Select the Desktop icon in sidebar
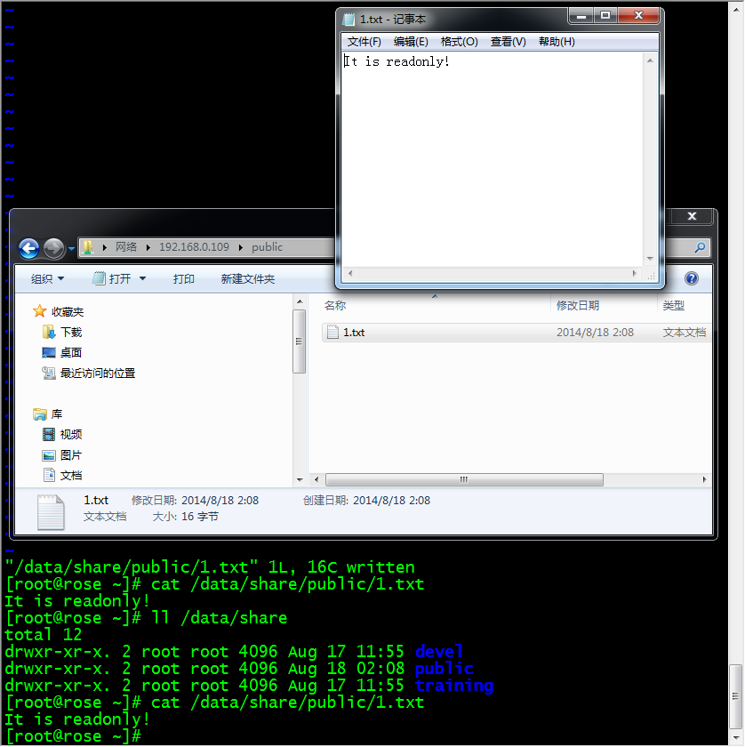Image resolution: width=745 pixels, height=747 pixels. click(x=49, y=352)
